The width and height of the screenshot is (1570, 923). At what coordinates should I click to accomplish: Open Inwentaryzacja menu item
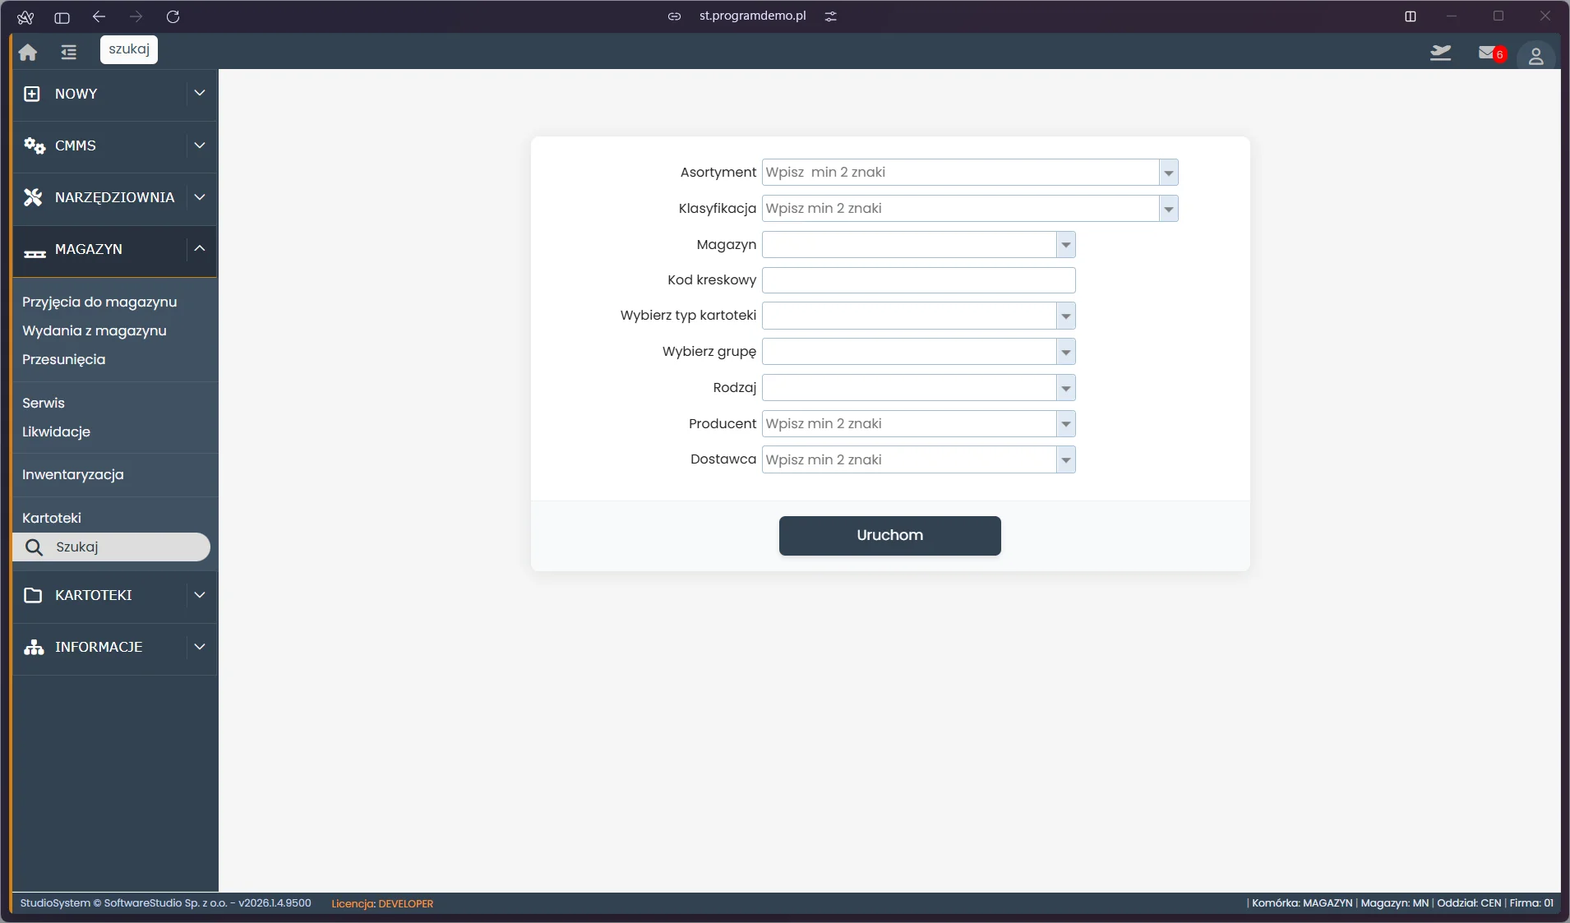click(73, 474)
